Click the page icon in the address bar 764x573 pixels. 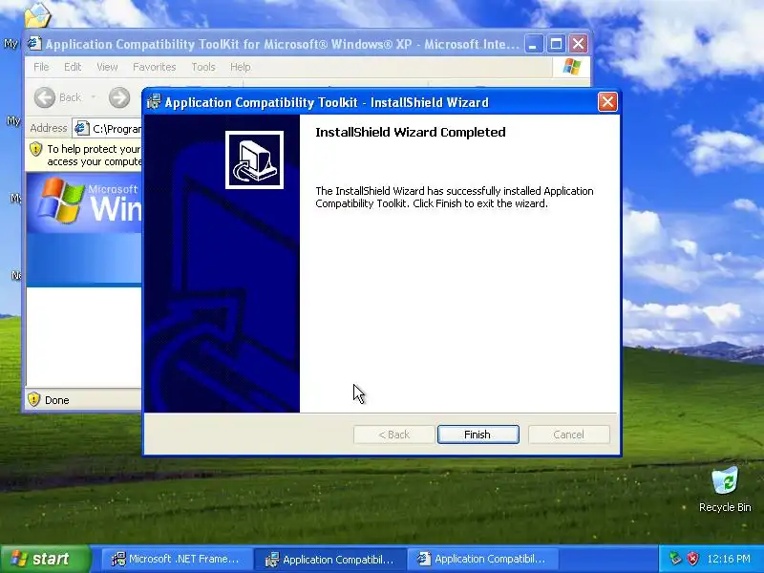81,129
